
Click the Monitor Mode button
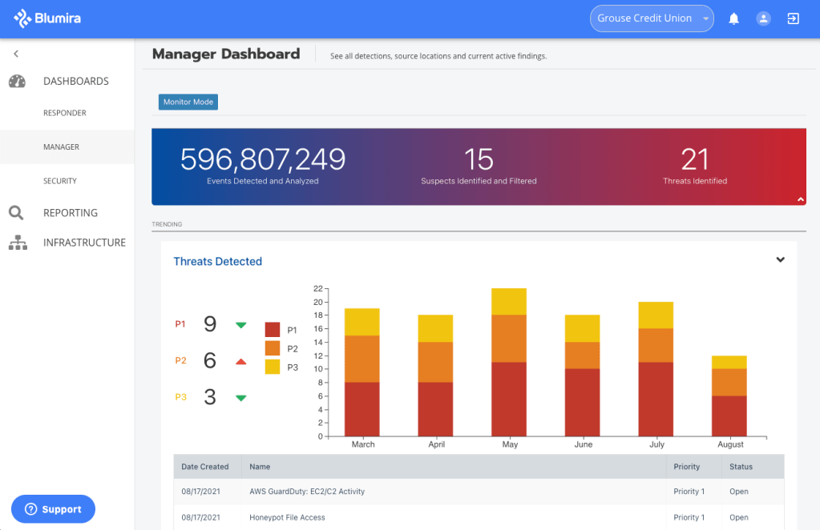(x=188, y=102)
